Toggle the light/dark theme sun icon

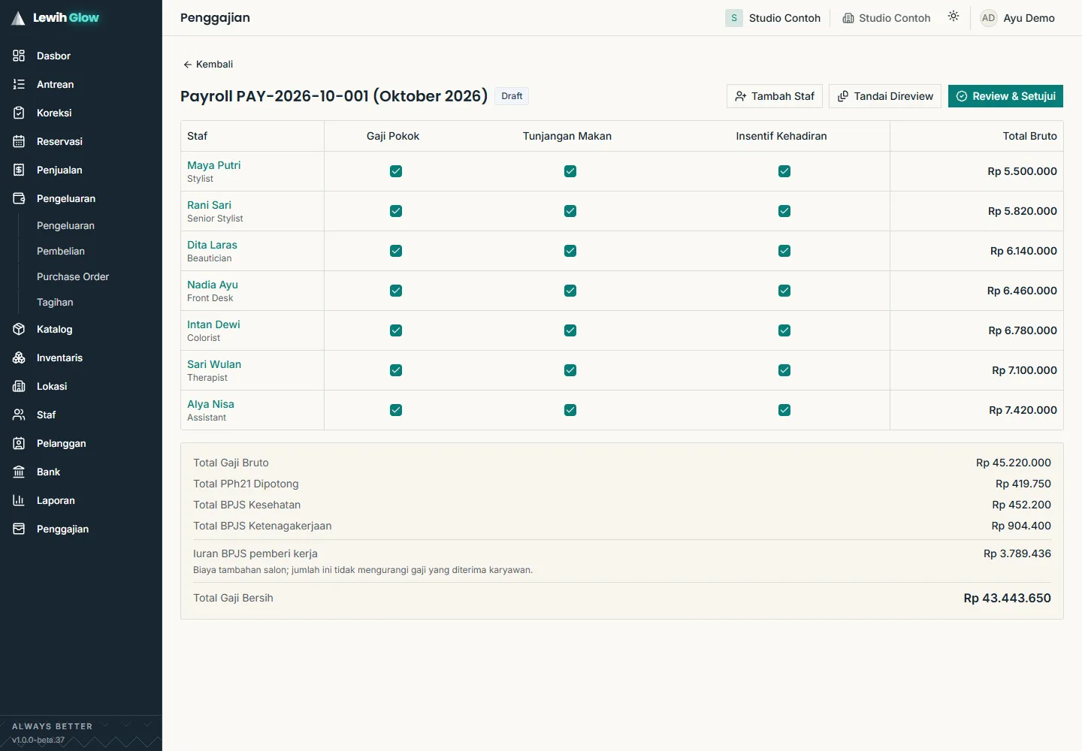pyautogui.click(x=954, y=17)
